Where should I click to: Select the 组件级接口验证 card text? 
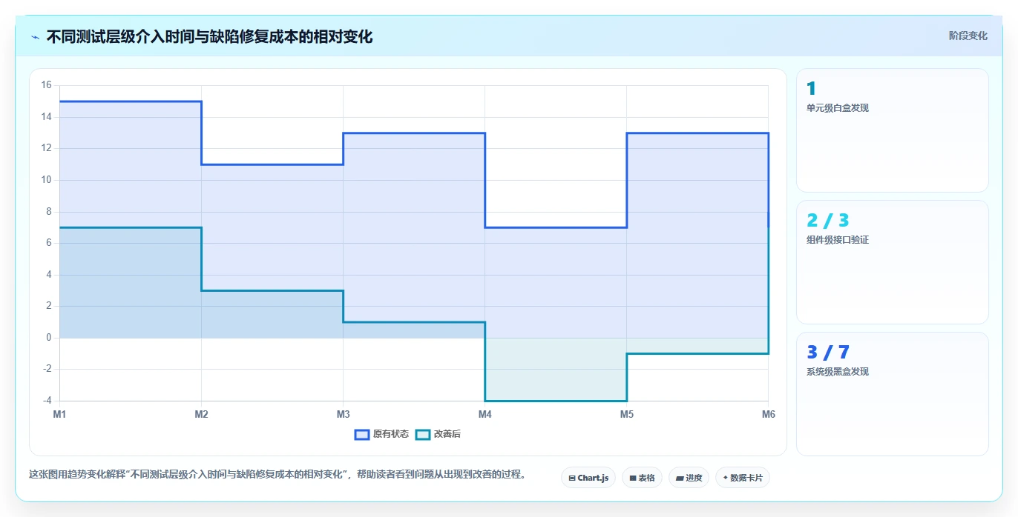click(838, 240)
